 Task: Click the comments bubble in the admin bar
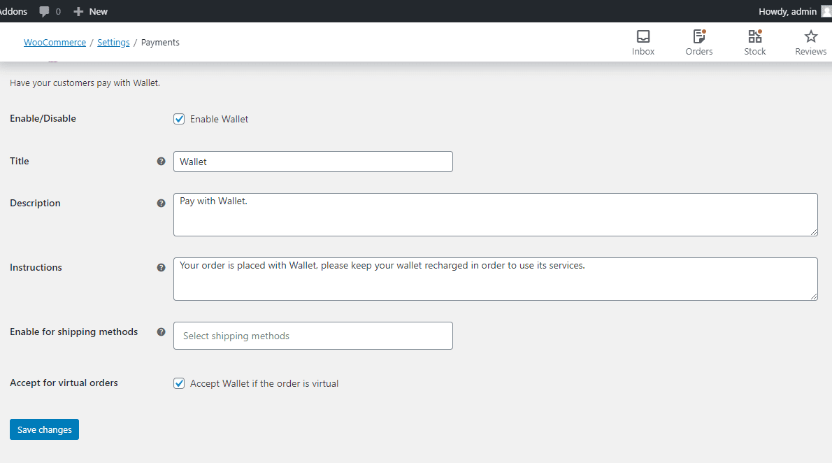point(43,11)
